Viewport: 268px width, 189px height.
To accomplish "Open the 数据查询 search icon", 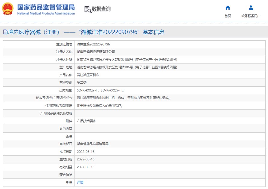I will tap(88, 9).
